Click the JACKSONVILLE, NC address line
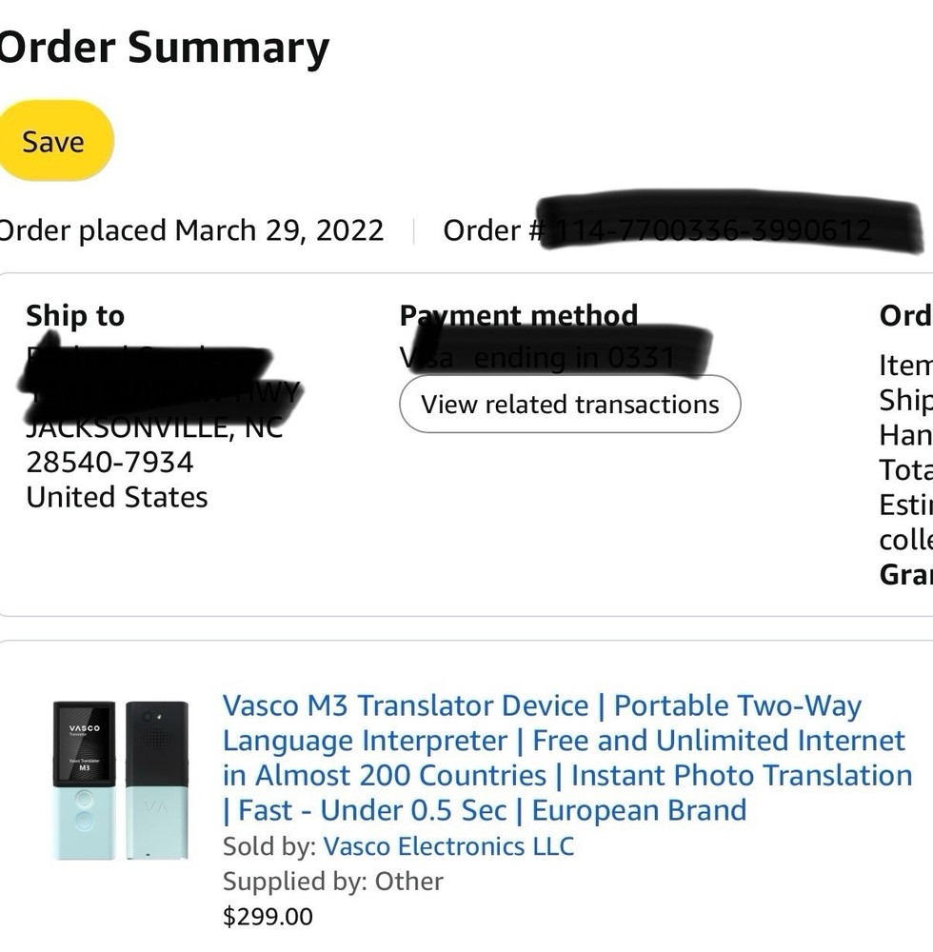The height and width of the screenshot is (952, 933). 154,427
